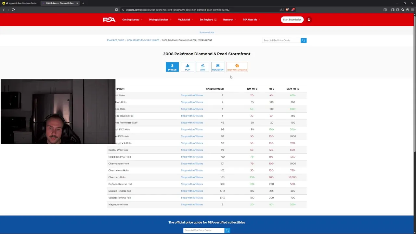This screenshot has width=416, height=234.
Task: Click the Charizard-Holo card name
Action: (x=117, y=177)
